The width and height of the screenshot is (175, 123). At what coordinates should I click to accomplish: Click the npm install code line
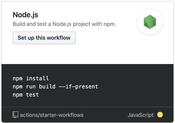pyautogui.click(x=31, y=78)
